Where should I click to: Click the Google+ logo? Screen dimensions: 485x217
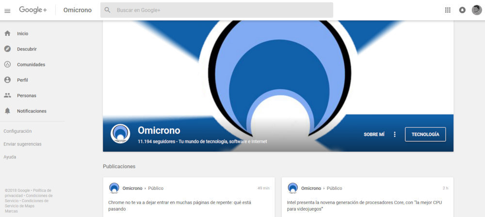(x=33, y=10)
